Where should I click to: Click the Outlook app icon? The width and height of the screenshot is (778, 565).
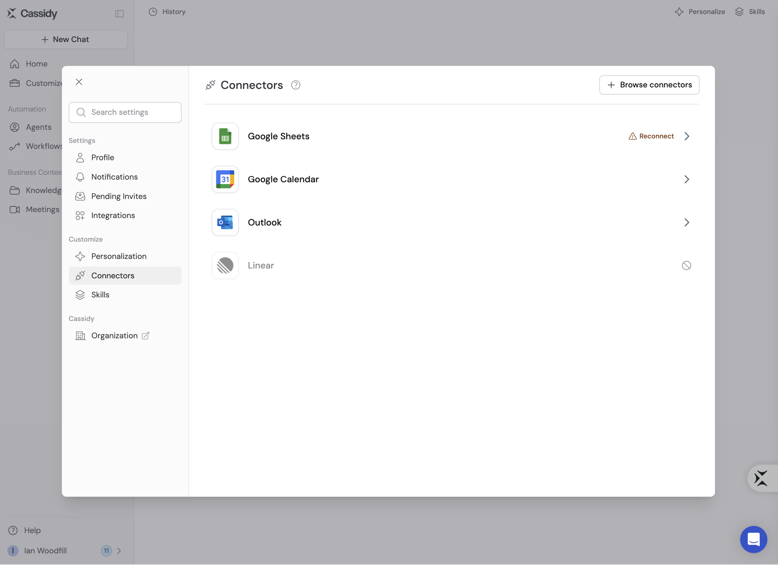(225, 222)
